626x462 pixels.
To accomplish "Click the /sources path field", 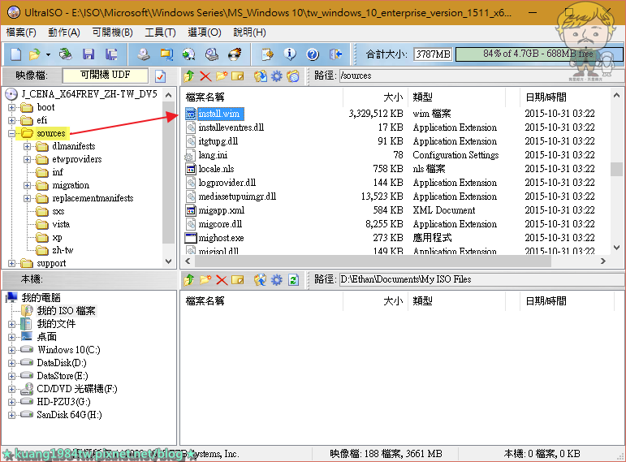I will (481, 76).
